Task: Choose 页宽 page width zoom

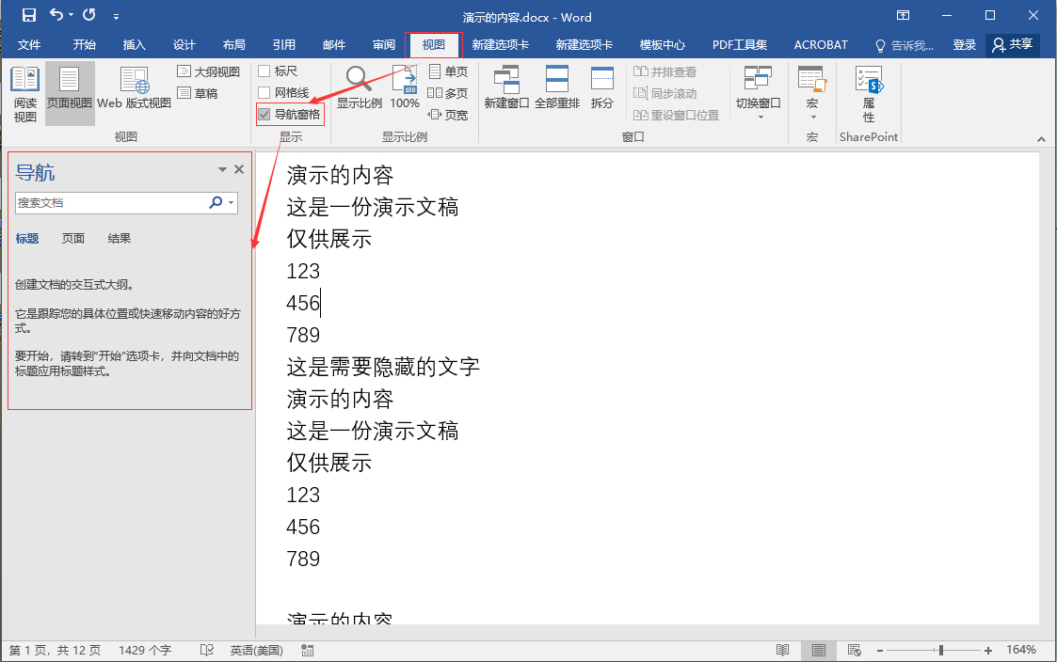Action: pyautogui.click(x=448, y=115)
